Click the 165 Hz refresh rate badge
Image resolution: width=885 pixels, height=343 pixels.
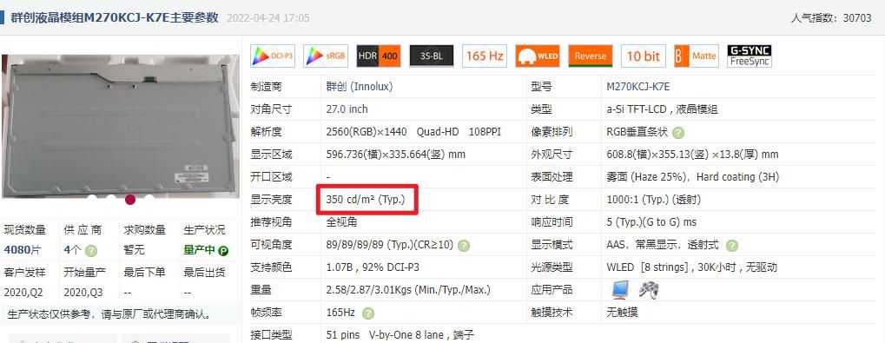point(485,56)
